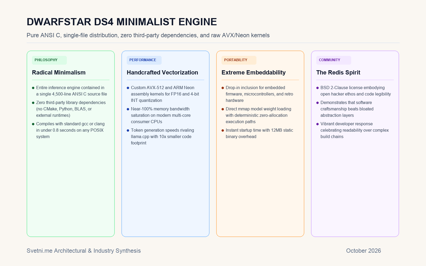Click bullet about direct mmap model weight loading
This screenshot has width=426, height=266.
pos(256,115)
